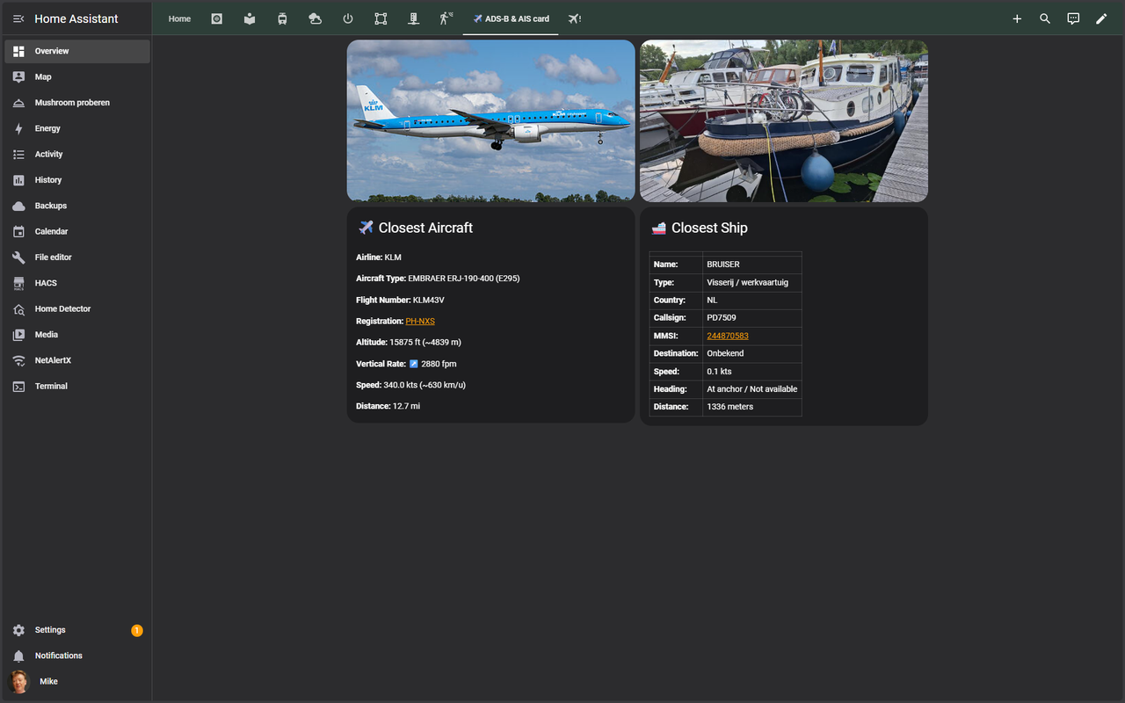
Task: Open NetAlertX in the sidebar
Action: coord(77,360)
